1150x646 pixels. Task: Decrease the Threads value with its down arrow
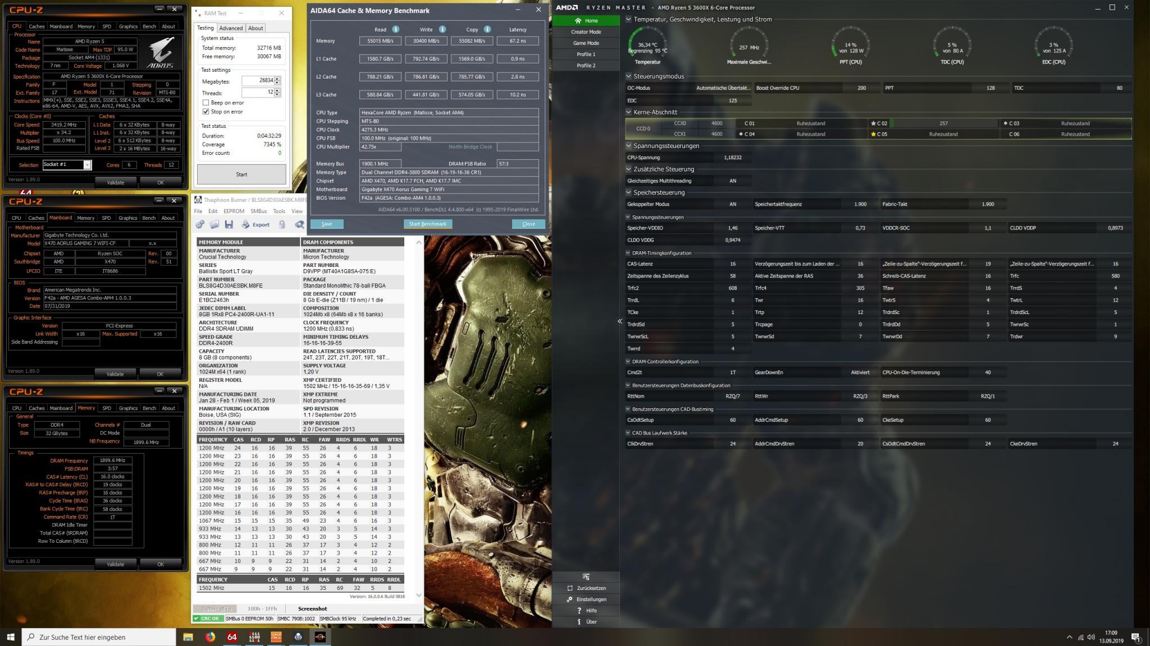(277, 95)
